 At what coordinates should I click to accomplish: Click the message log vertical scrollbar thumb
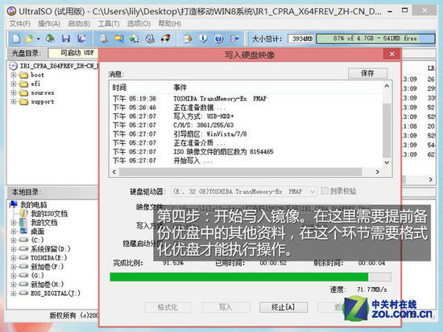point(387,130)
